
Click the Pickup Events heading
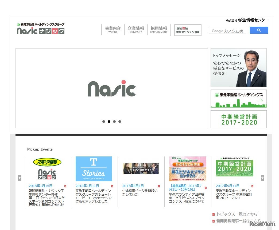tap(40, 149)
